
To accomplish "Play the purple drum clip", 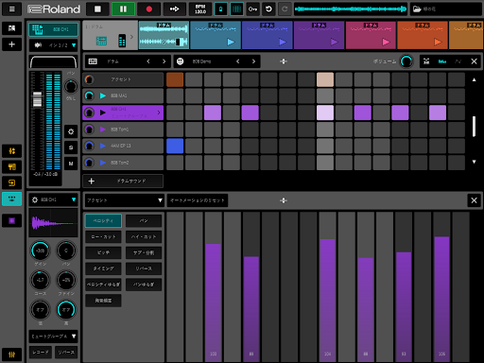I will [x=335, y=42].
